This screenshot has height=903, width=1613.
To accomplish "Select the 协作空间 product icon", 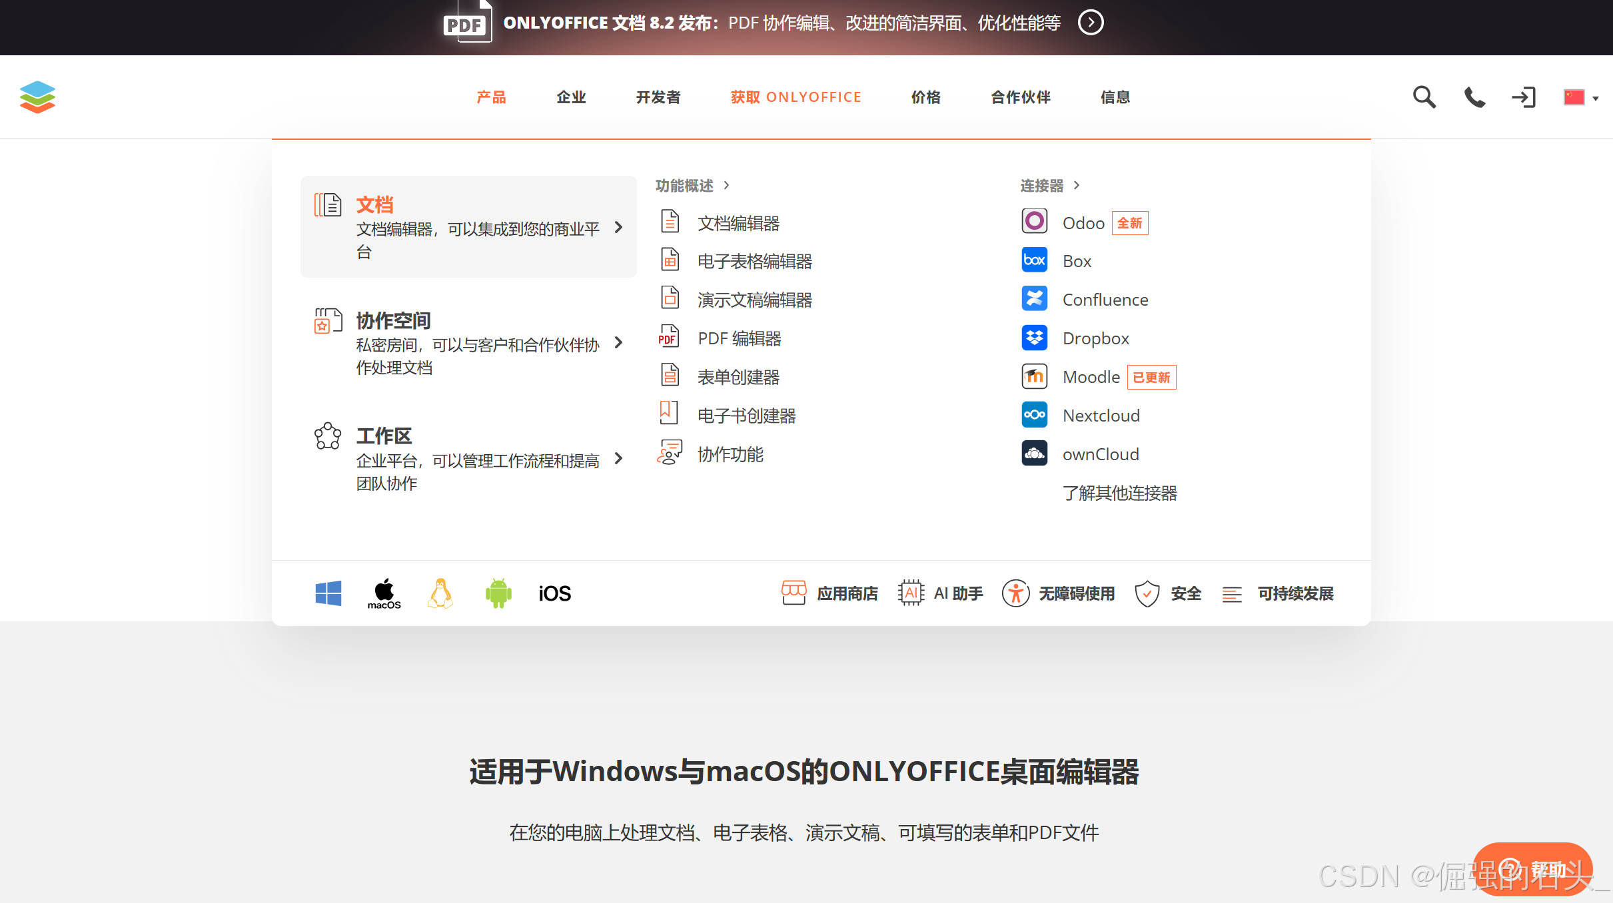I will [x=328, y=320].
